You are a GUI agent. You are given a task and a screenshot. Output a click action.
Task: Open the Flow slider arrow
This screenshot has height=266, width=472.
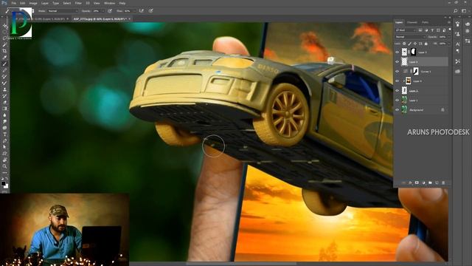pyautogui.click(x=135, y=11)
